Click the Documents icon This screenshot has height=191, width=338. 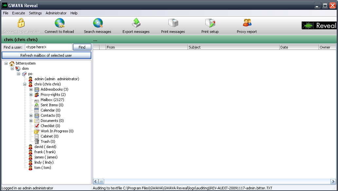[x=37, y=121]
